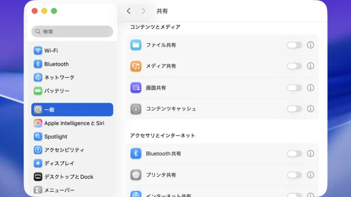Image resolution: width=351 pixels, height=197 pixels.
Task: Open info for メディア共有
Action: tap(310, 66)
